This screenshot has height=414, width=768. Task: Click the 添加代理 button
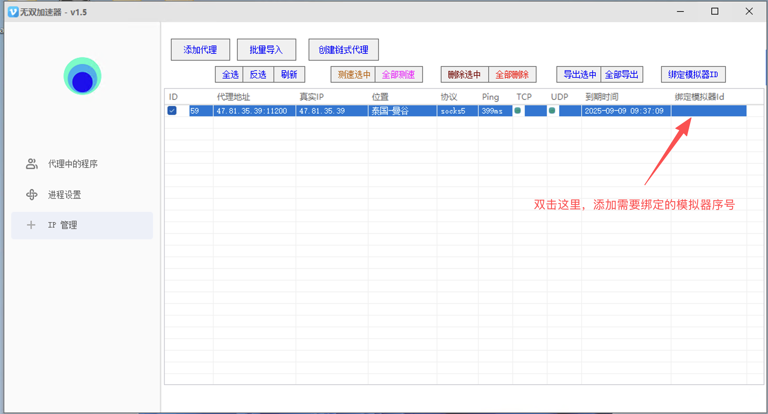tap(200, 50)
